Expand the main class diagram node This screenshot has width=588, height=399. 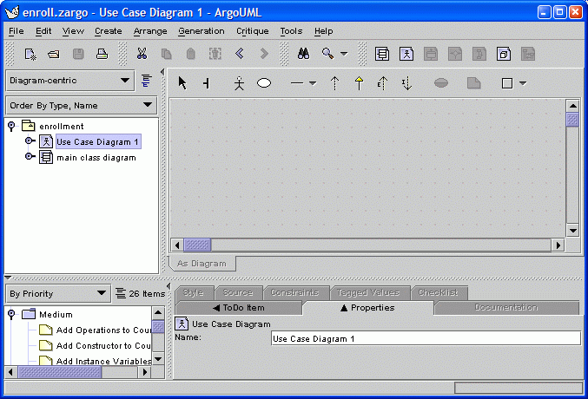pyautogui.click(x=30, y=157)
